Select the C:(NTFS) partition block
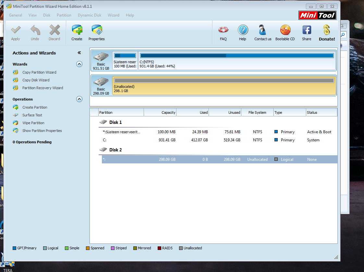Viewport: 364px width, 272px height. [237, 61]
